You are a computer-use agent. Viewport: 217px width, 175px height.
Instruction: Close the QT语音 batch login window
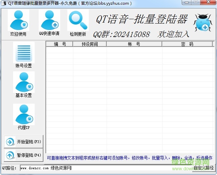[209, 3]
